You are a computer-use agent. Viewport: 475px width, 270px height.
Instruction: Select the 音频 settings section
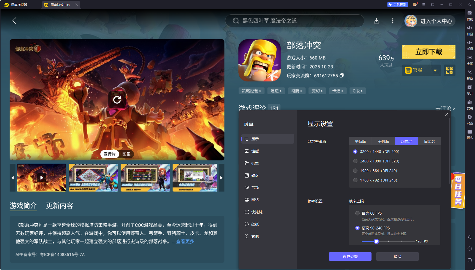click(255, 187)
